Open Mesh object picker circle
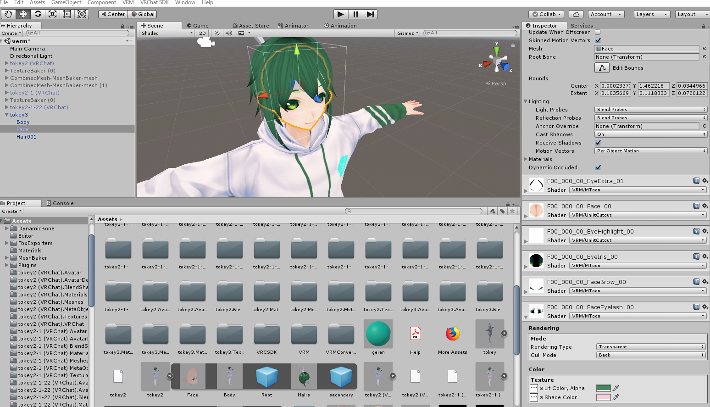This screenshot has width=710, height=407. (704, 49)
